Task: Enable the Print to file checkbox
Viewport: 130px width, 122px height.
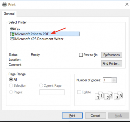Action: coord(81,55)
